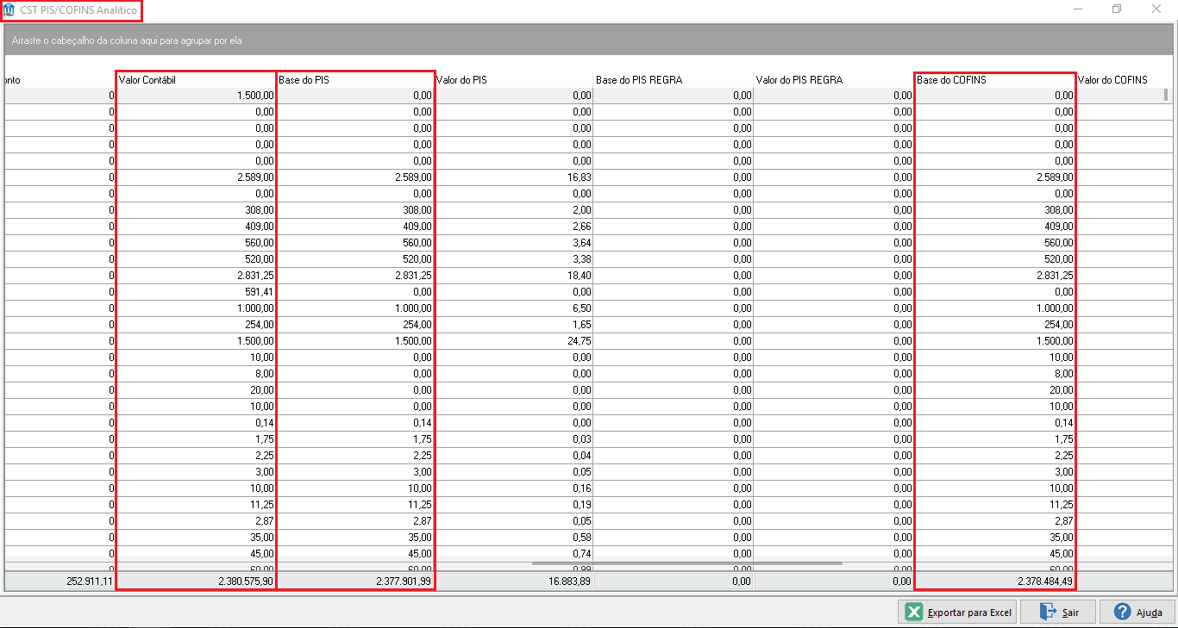Open the Ajuda help button
1178x628 pixels.
(1137, 612)
